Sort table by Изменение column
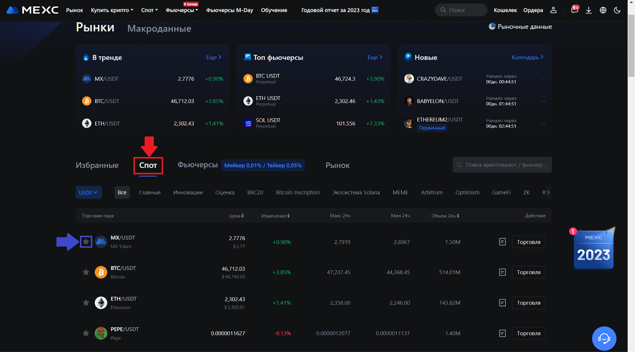This screenshot has height=352, width=635. click(275, 216)
